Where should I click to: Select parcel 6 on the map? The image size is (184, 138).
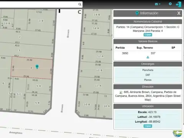[3, 83]
